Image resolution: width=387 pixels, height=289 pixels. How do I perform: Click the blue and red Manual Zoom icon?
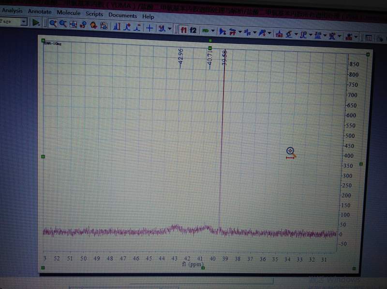pos(83,25)
